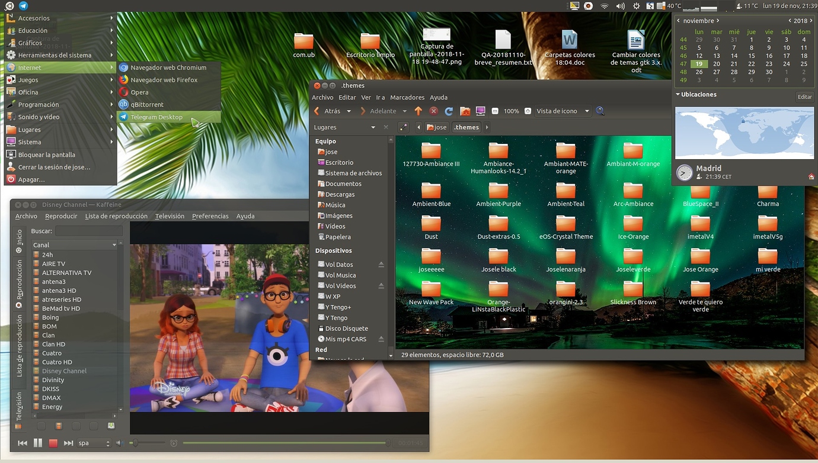The image size is (818, 463).
Task: Pause Kaffeine playback
Action: pyautogui.click(x=38, y=443)
